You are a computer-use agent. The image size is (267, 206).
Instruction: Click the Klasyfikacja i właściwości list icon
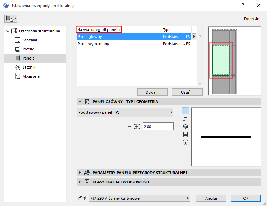pyautogui.click(x=87, y=182)
